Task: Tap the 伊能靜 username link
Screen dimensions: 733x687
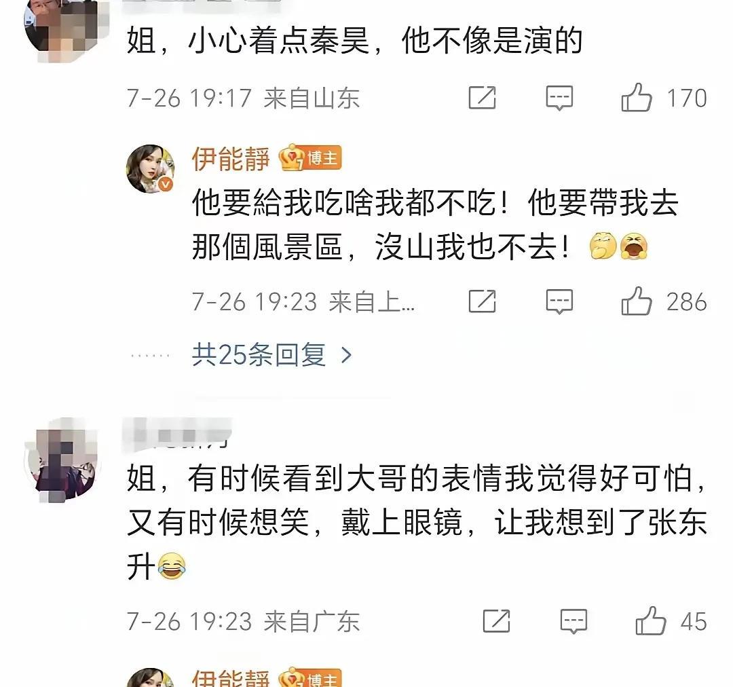Action: point(231,159)
